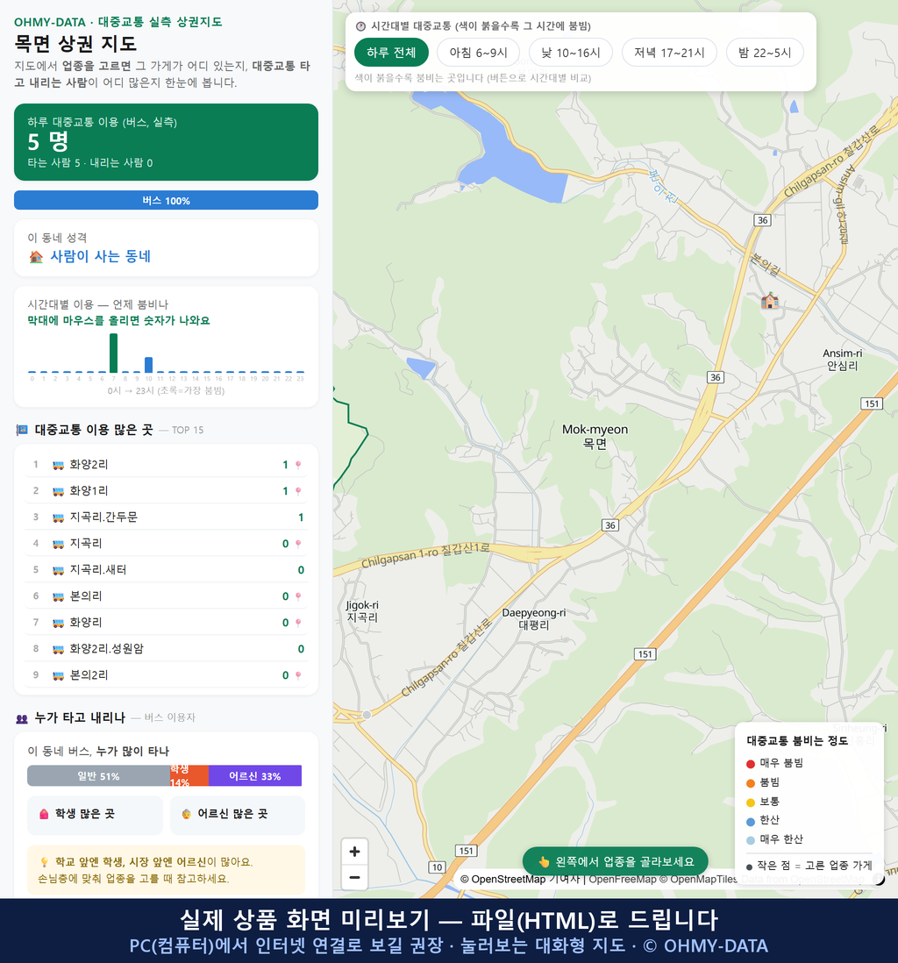Image resolution: width=898 pixels, height=963 pixels.
Task: Zoom out with the map minus button
Action: point(354,877)
